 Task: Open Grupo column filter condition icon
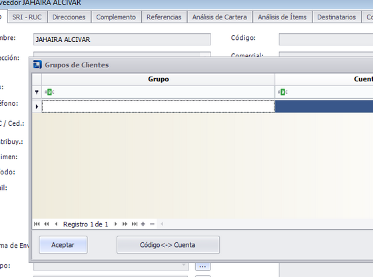49,92
